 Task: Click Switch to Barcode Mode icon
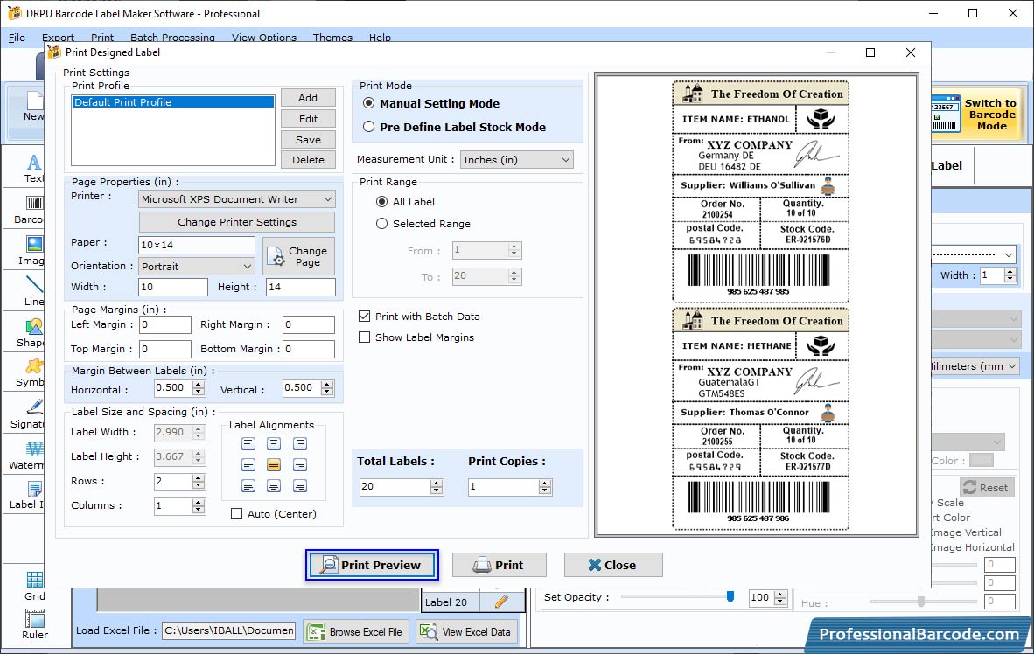[x=945, y=114]
